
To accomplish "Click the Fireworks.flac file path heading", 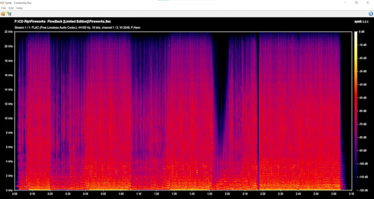I will click(x=63, y=21).
